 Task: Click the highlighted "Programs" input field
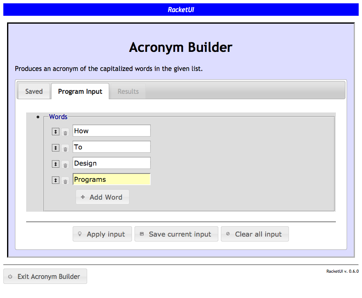[111, 179]
